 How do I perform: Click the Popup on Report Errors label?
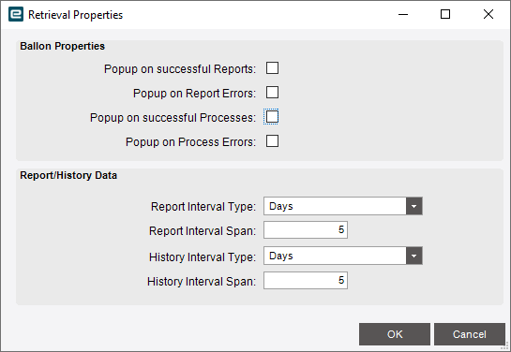click(x=195, y=94)
